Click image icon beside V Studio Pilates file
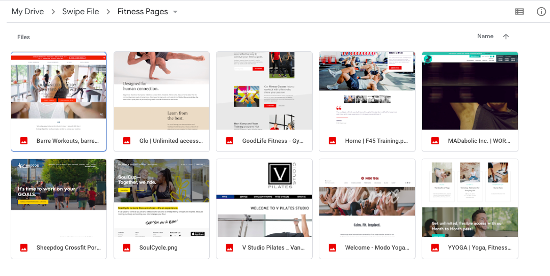This screenshot has height=276, width=550. (229, 248)
